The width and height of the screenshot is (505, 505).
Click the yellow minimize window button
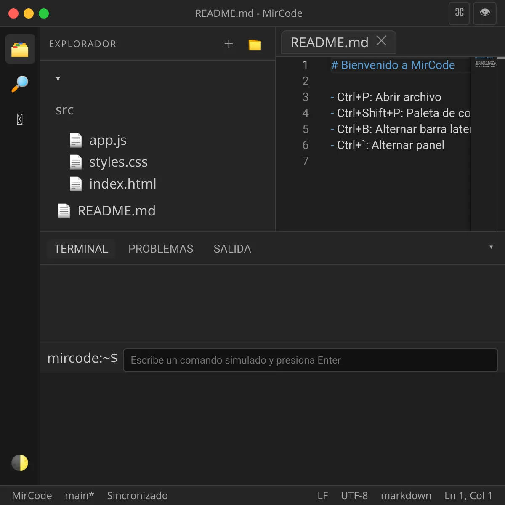29,13
